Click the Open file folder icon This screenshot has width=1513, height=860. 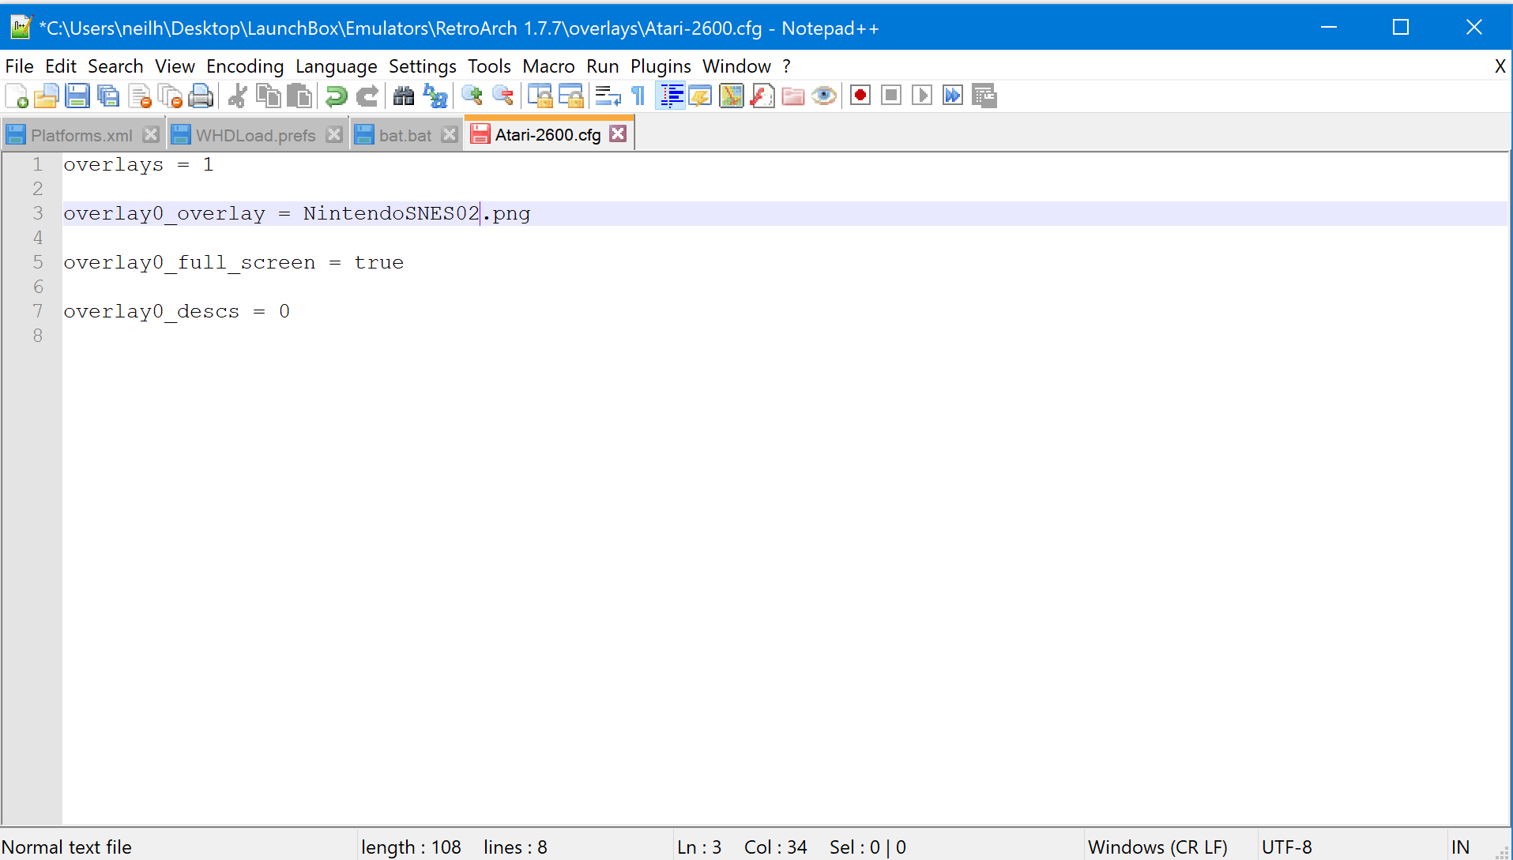click(x=47, y=96)
